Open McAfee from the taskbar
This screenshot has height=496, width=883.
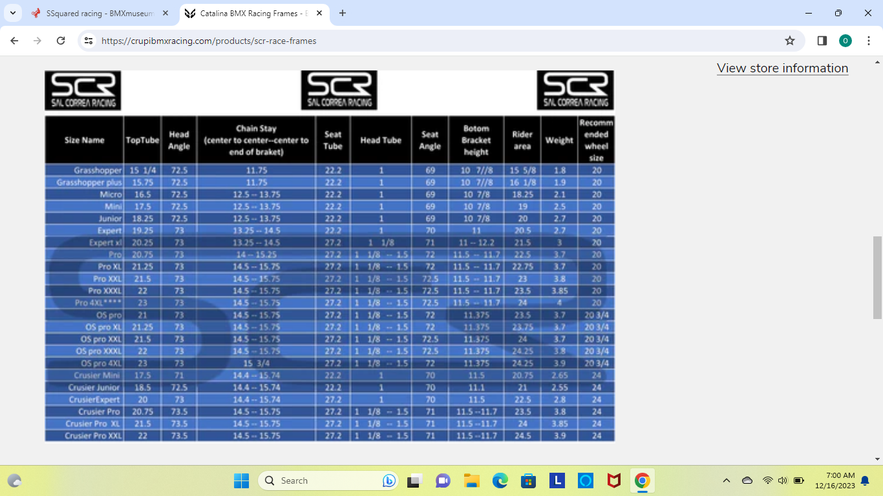pyautogui.click(x=613, y=480)
